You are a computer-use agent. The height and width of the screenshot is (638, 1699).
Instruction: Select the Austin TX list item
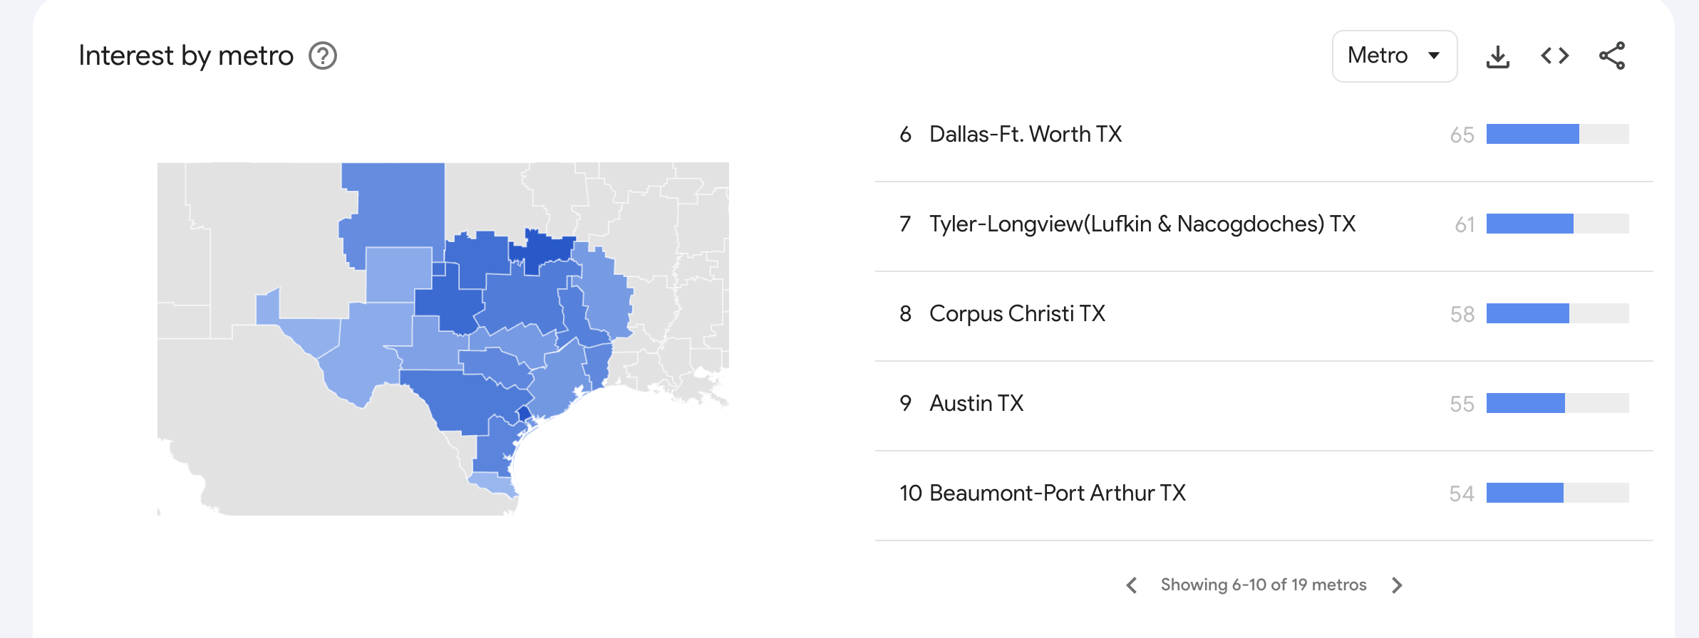click(976, 403)
